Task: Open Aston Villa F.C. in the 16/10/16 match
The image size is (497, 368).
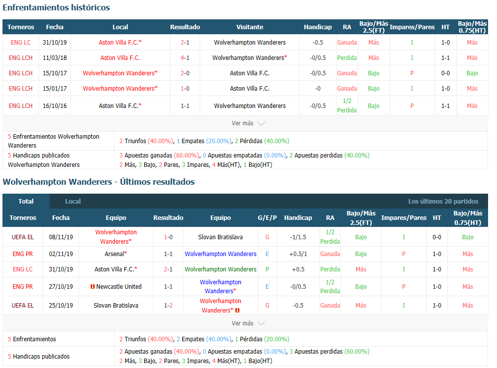Action: tap(120, 106)
